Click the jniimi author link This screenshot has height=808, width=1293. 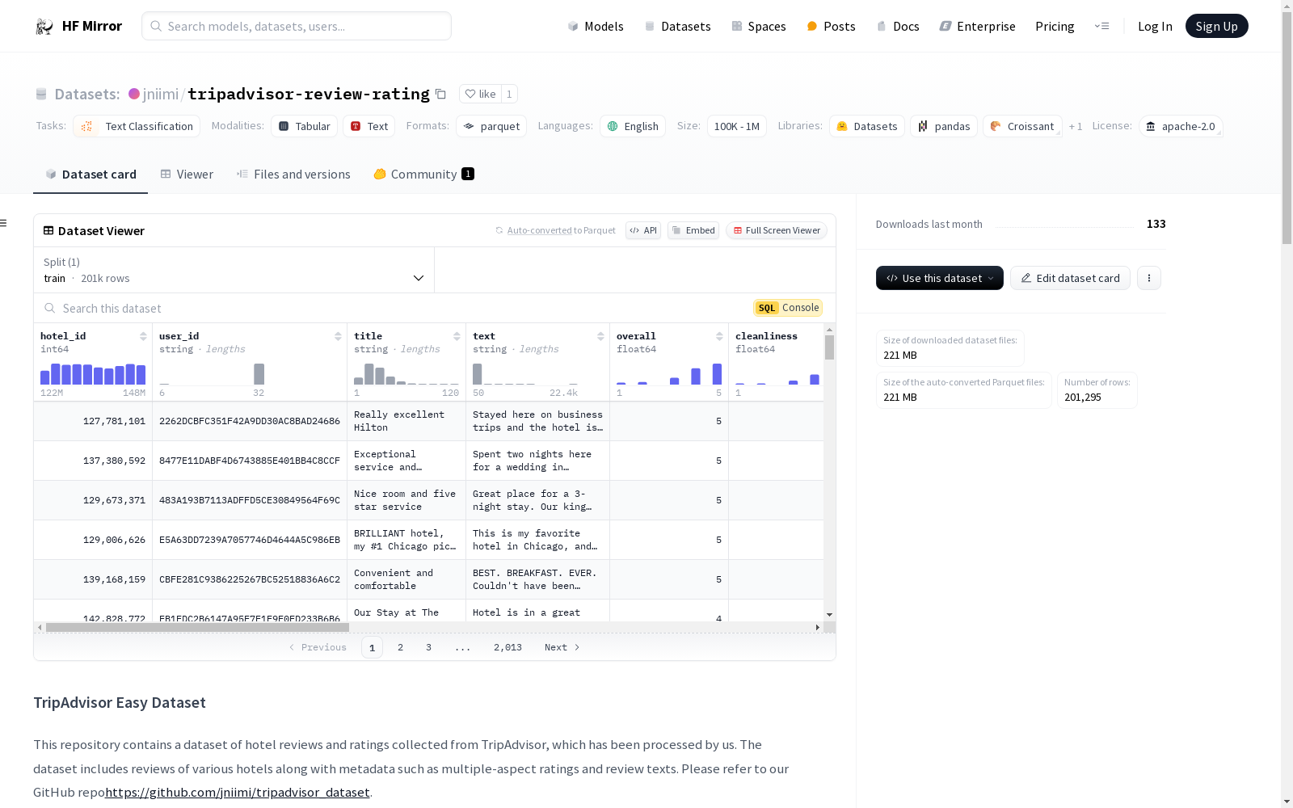[x=161, y=94]
